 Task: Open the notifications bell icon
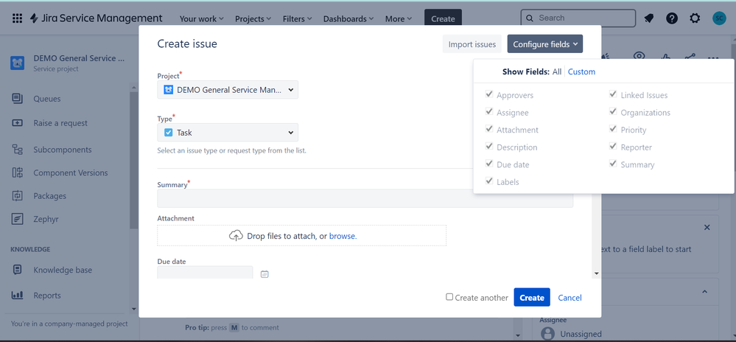(x=648, y=18)
